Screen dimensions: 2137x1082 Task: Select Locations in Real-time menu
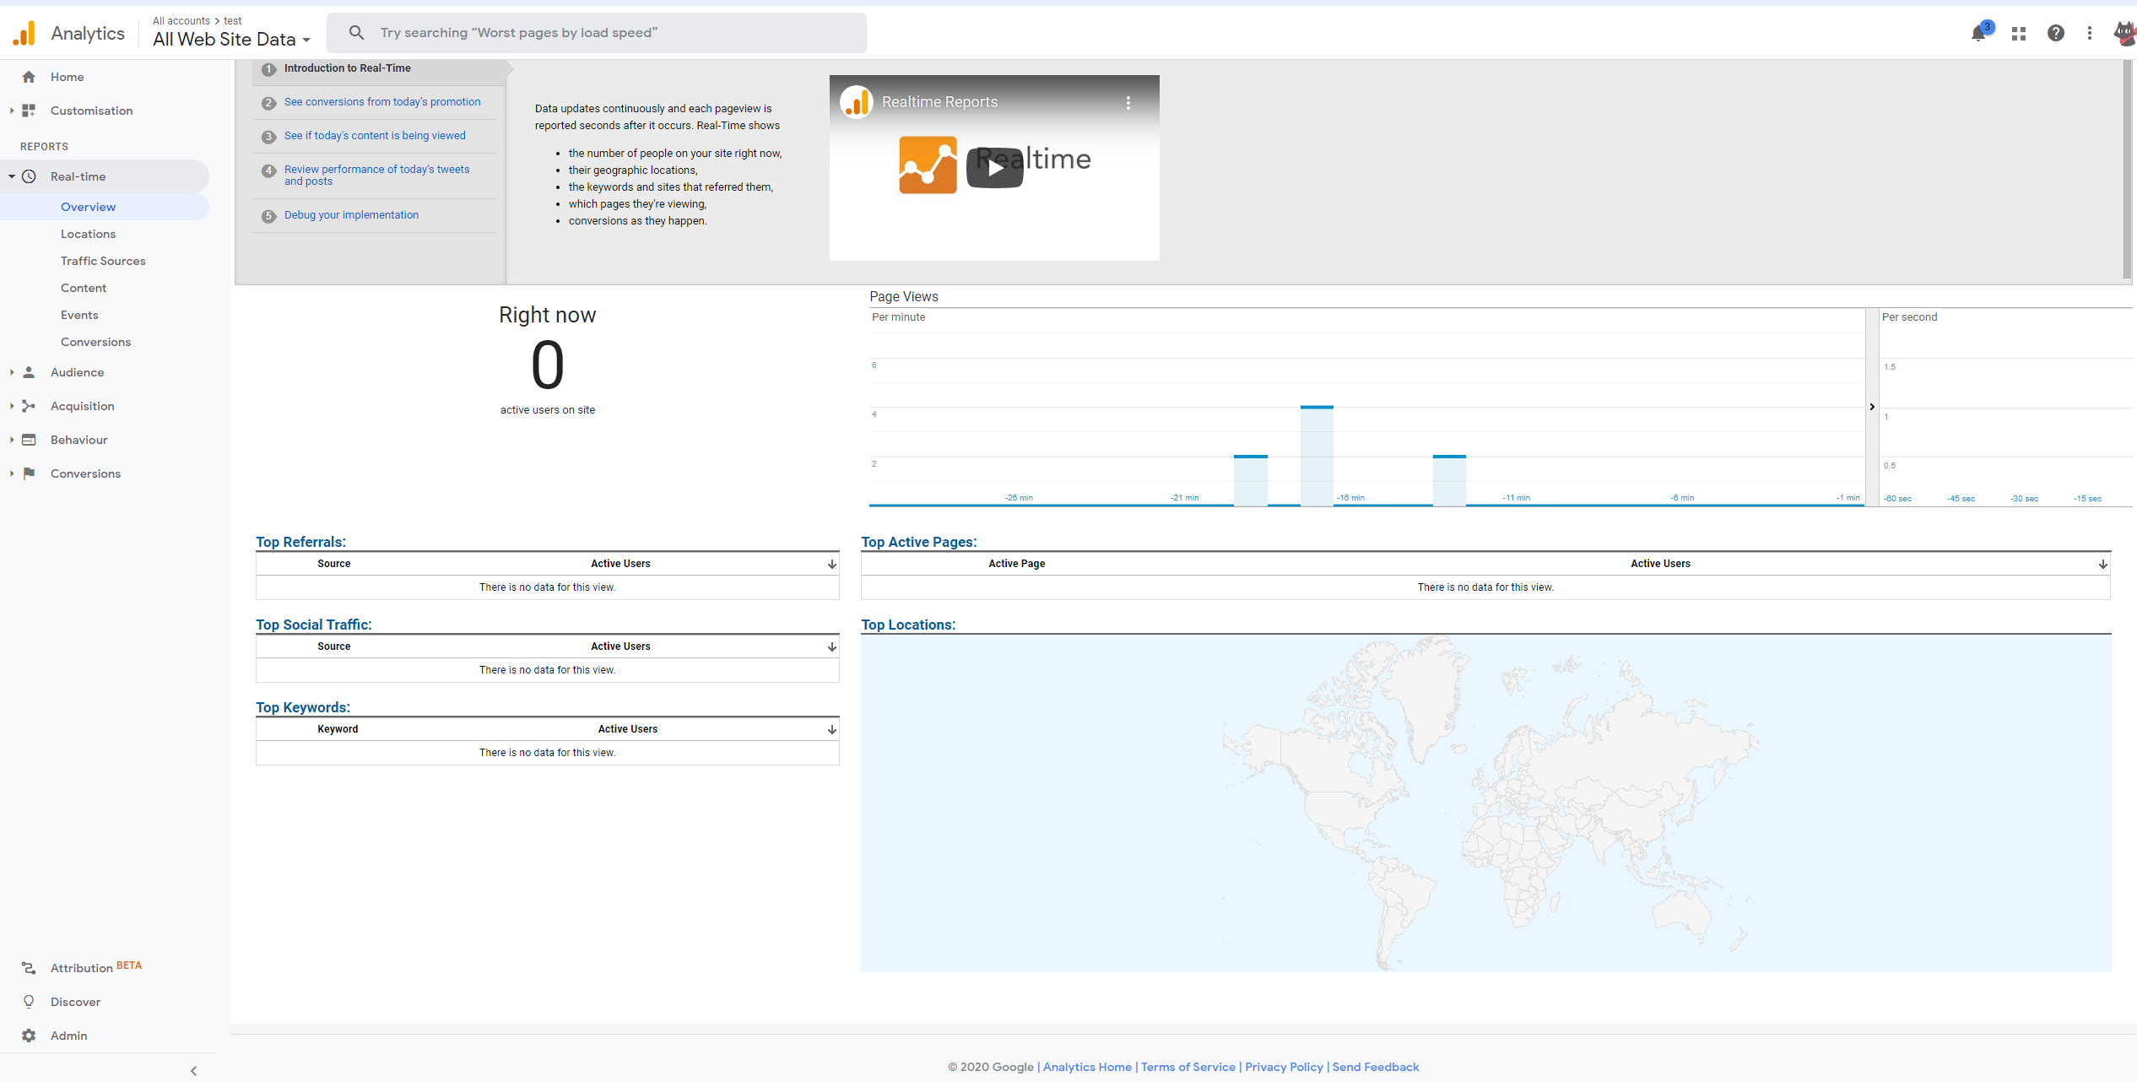tap(88, 234)
